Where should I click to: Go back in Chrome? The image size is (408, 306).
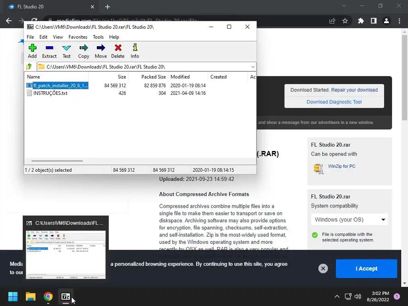click(9, 21)
